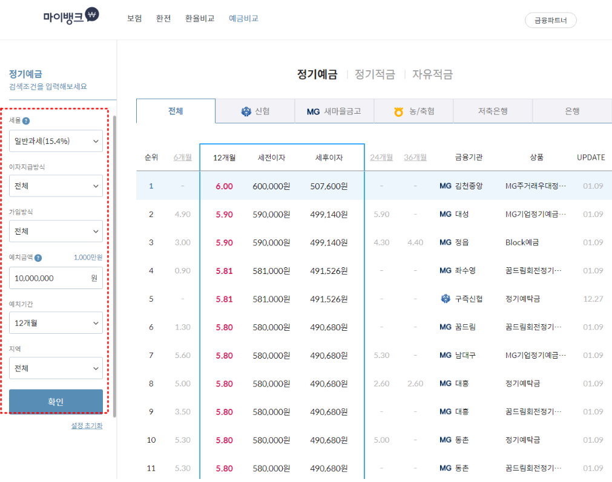Switch to the 새마을금고 tab
Viewport: 612px width, 482px height.
coord(334,111)
